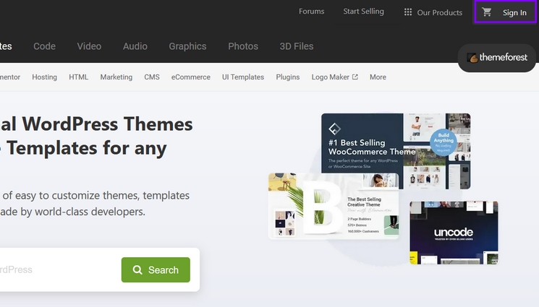Viewport: 539px width, 307px height.
Task: Click the external link icon beside Logo Maker
Action: point(355,77)
